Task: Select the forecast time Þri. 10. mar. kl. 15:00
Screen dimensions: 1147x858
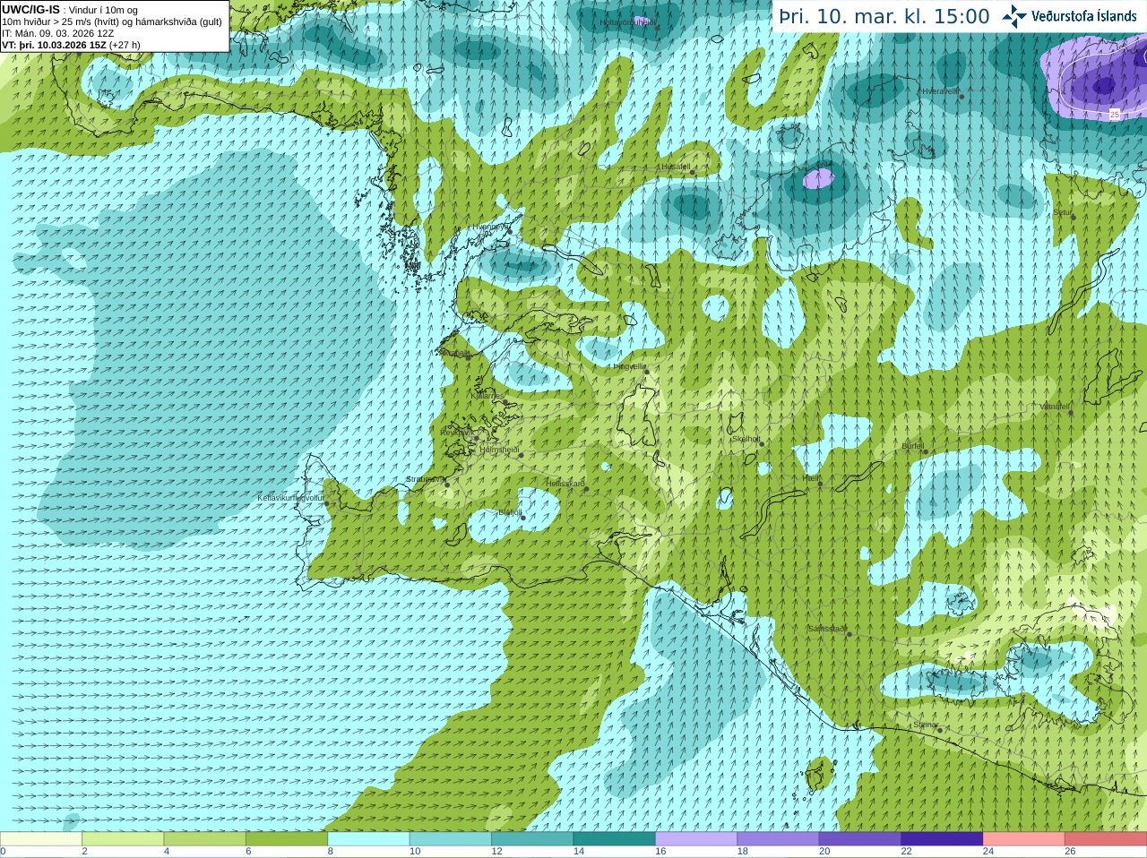Action: click(x=884, y=17)
